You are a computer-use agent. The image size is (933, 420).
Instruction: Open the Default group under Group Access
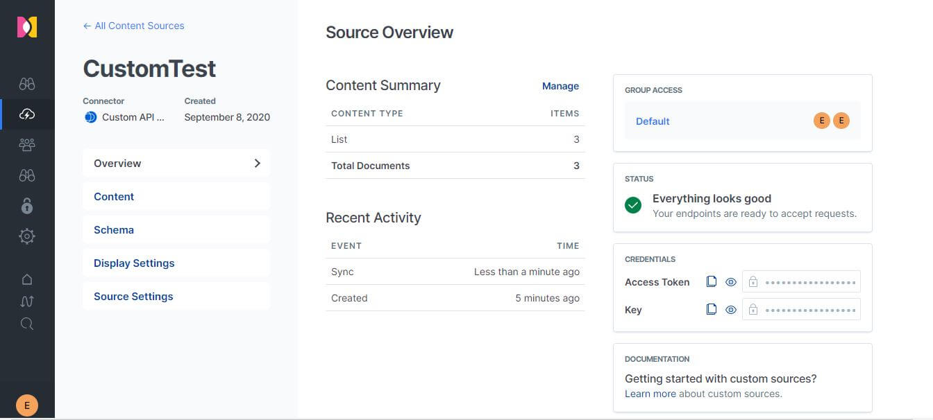[652, 121]
